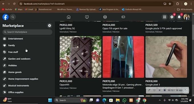Screen dimensions: 194x104
Task: Open the themeforest.net bookmark
Action: coord(43,9)
